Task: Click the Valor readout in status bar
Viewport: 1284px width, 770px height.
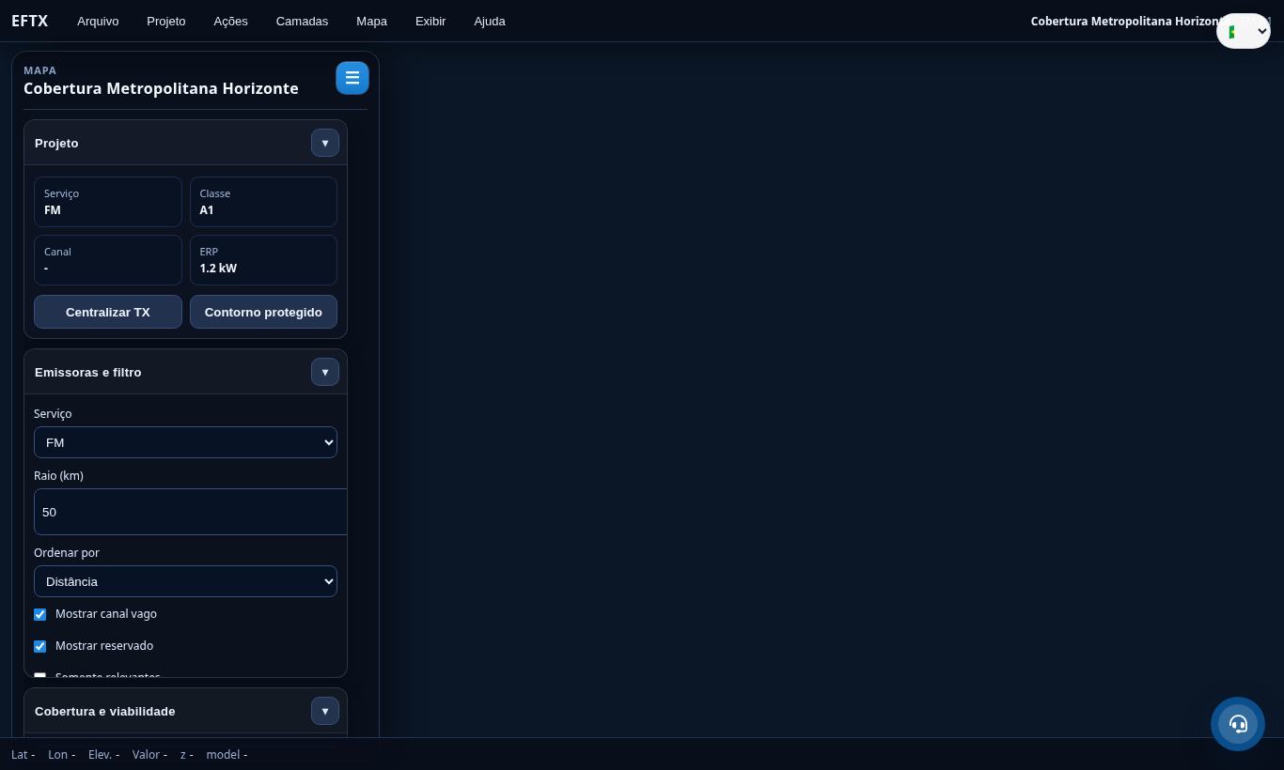Action: point(149,754)
